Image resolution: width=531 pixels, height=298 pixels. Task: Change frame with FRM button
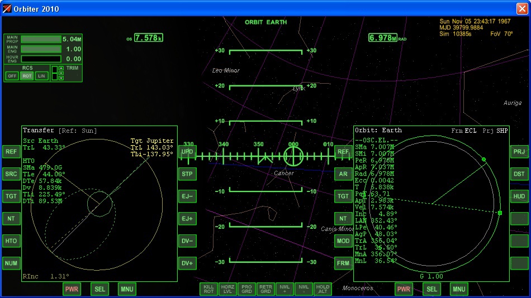[343, 263]
